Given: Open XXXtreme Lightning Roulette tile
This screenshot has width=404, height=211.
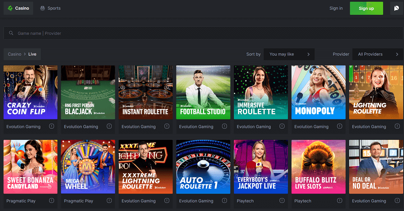Looking at the screenshot, I should (145, 167).
